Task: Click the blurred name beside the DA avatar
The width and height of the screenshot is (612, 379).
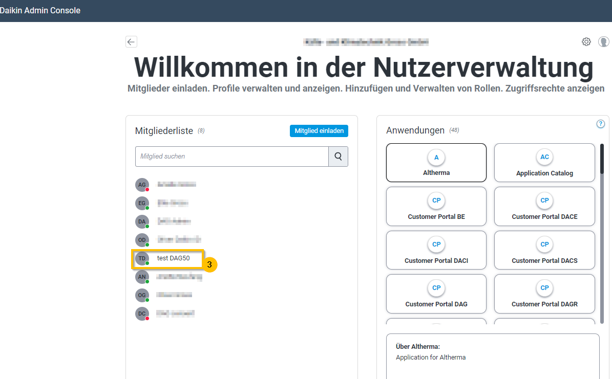Action: pyautogui.click(x=174, y=221)
